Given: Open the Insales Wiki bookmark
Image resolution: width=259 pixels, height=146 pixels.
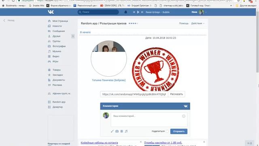Looking at the screenshot, I should (36, 5).
